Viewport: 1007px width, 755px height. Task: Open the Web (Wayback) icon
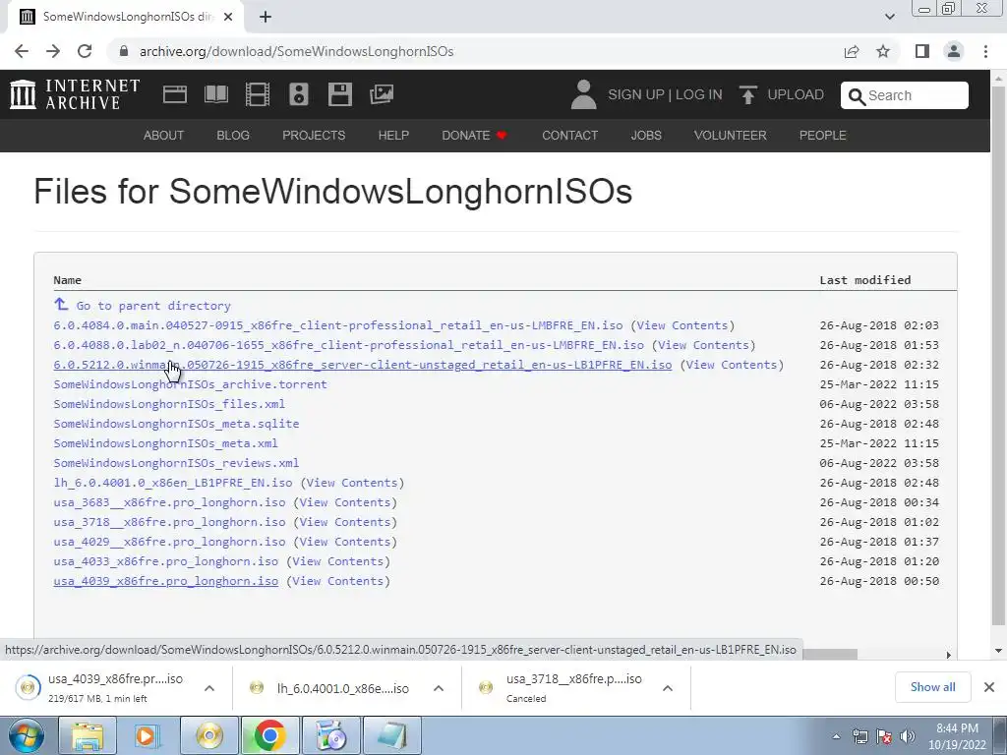pos(175,94)
